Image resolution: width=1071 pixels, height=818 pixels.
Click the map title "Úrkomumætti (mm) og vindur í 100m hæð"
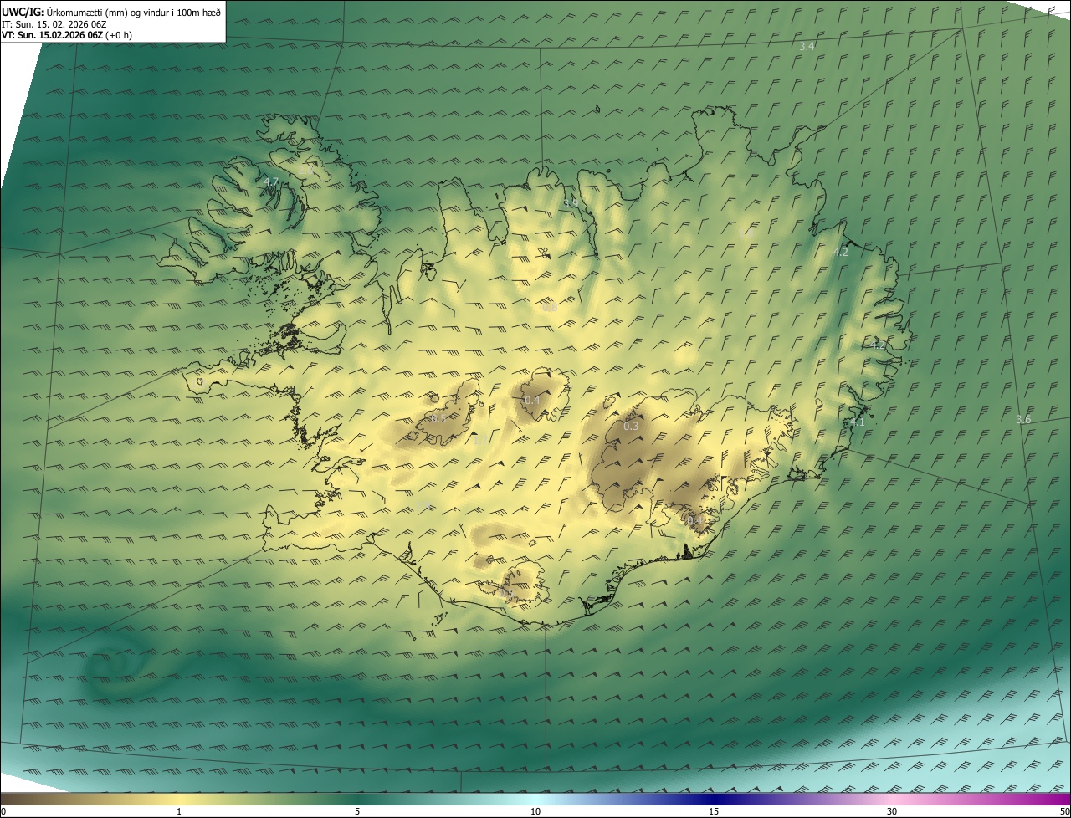[x=134, y=12]
